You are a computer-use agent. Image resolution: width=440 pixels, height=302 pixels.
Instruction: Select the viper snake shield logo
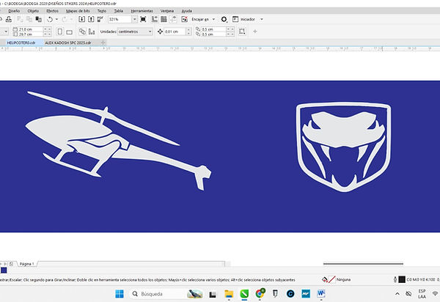[x=343, y=147]
